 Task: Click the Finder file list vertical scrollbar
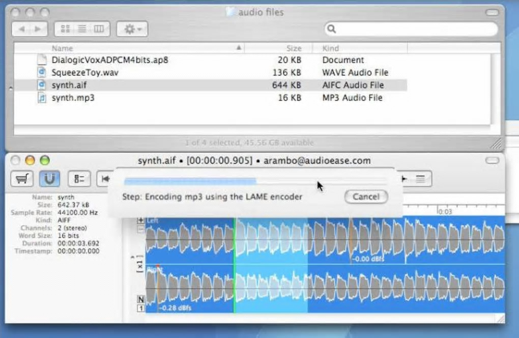click(495, 89)
